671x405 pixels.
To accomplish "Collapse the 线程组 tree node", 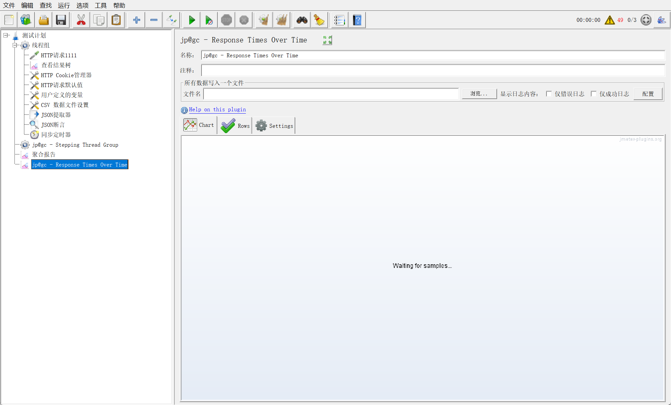I will pyautogui.click(x=15, y=45).
